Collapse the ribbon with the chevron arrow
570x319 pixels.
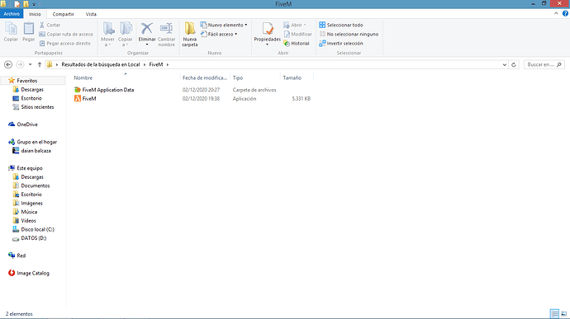click(556, 13)
